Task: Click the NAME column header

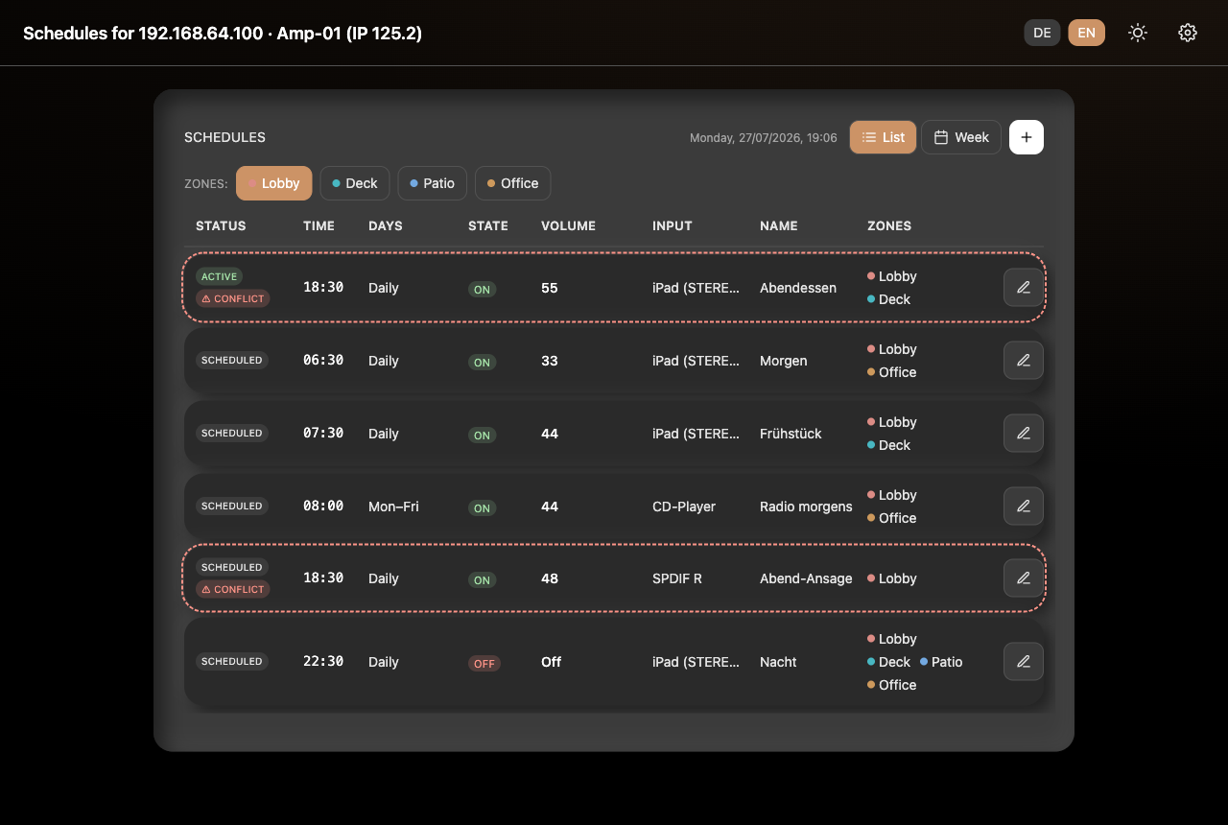Action: [x=779, y=226]
